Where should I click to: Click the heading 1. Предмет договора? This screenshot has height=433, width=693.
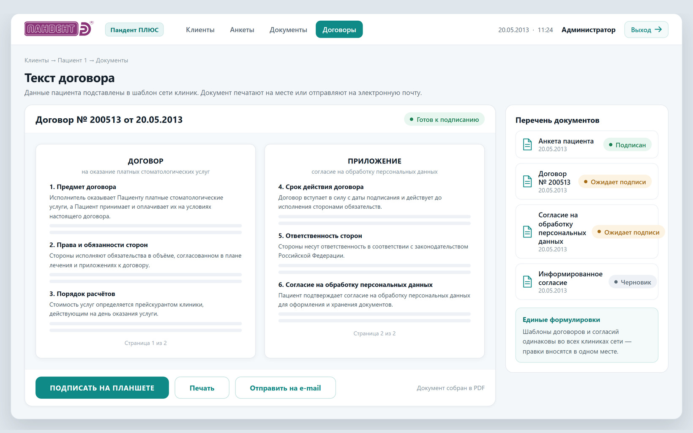pyautogui.click(x=83, y=187)
